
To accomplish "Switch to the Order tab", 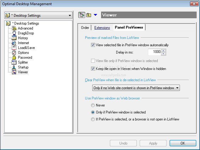I will 85,27.
